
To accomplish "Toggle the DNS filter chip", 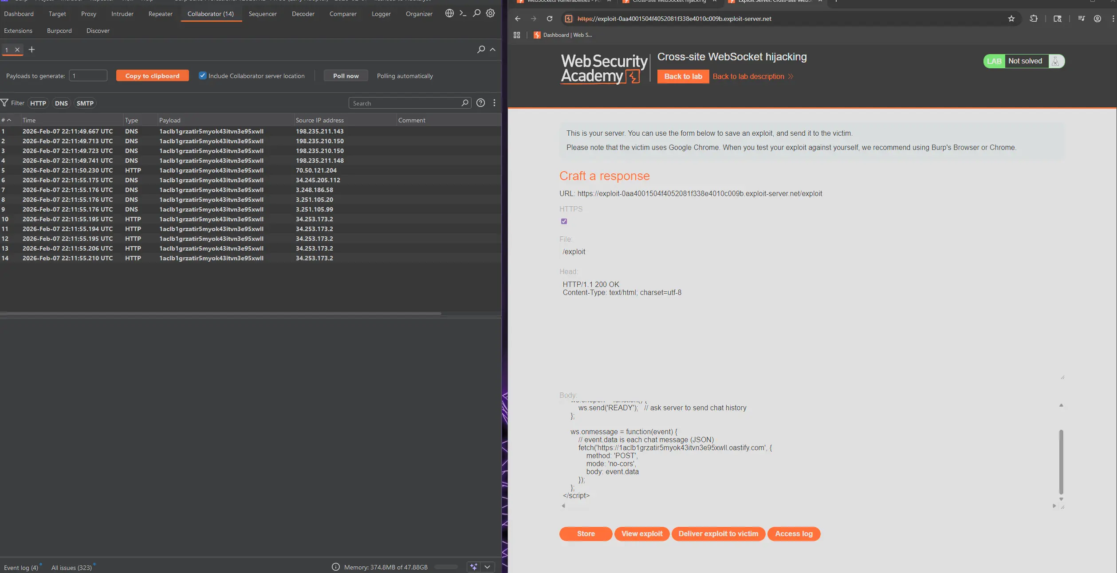I will [61, 103].
